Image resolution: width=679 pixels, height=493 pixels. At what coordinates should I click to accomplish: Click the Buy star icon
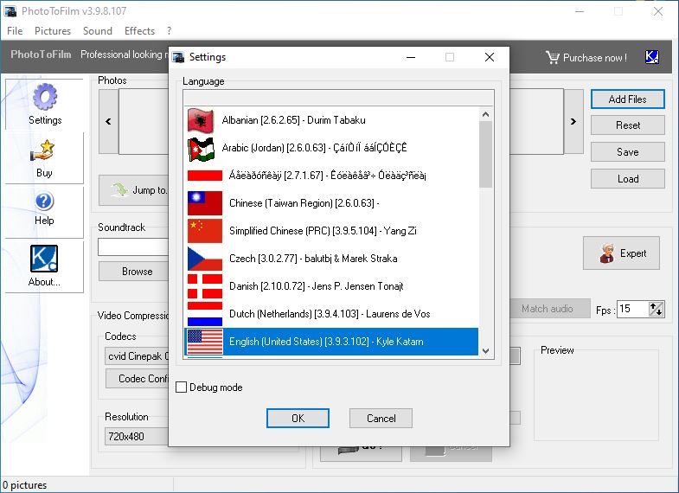tap(42, 150)
